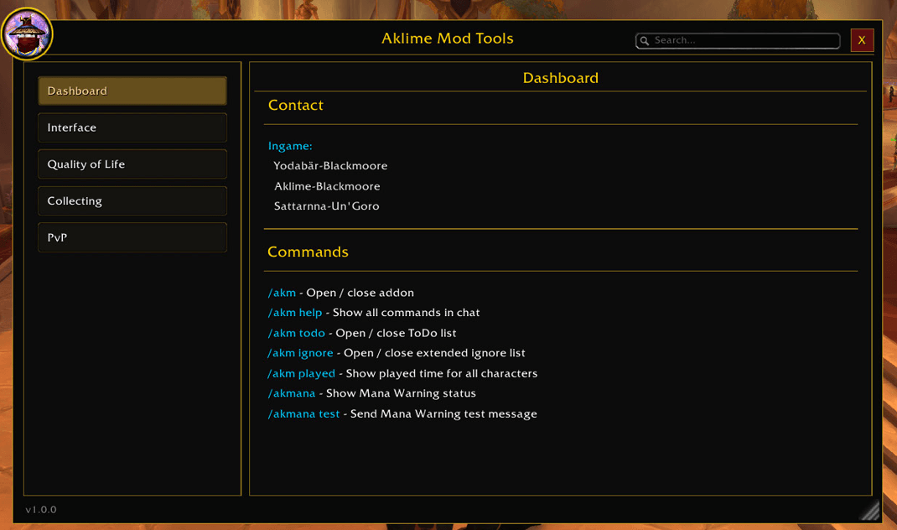The image size is (897, 530).
Task: Go to the PvP section
Action: [132, 237]
